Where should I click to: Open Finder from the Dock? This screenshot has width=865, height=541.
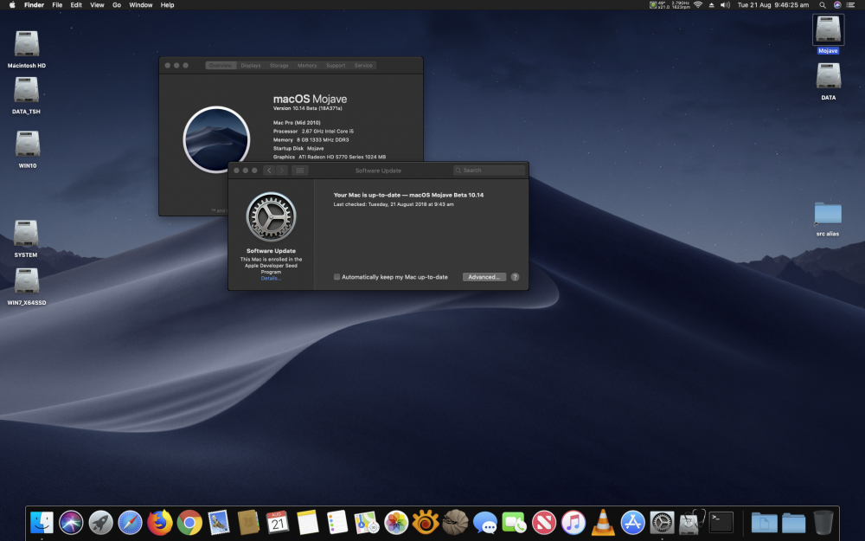click(42, 522)
